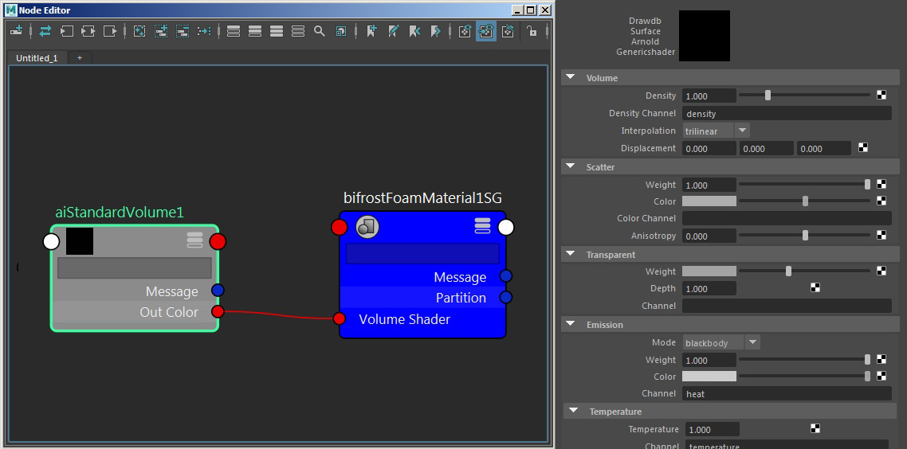Go to next bookmark icon
Viewport: 907px width, 449px height.
pyautogui.click(x=436, y=31)
